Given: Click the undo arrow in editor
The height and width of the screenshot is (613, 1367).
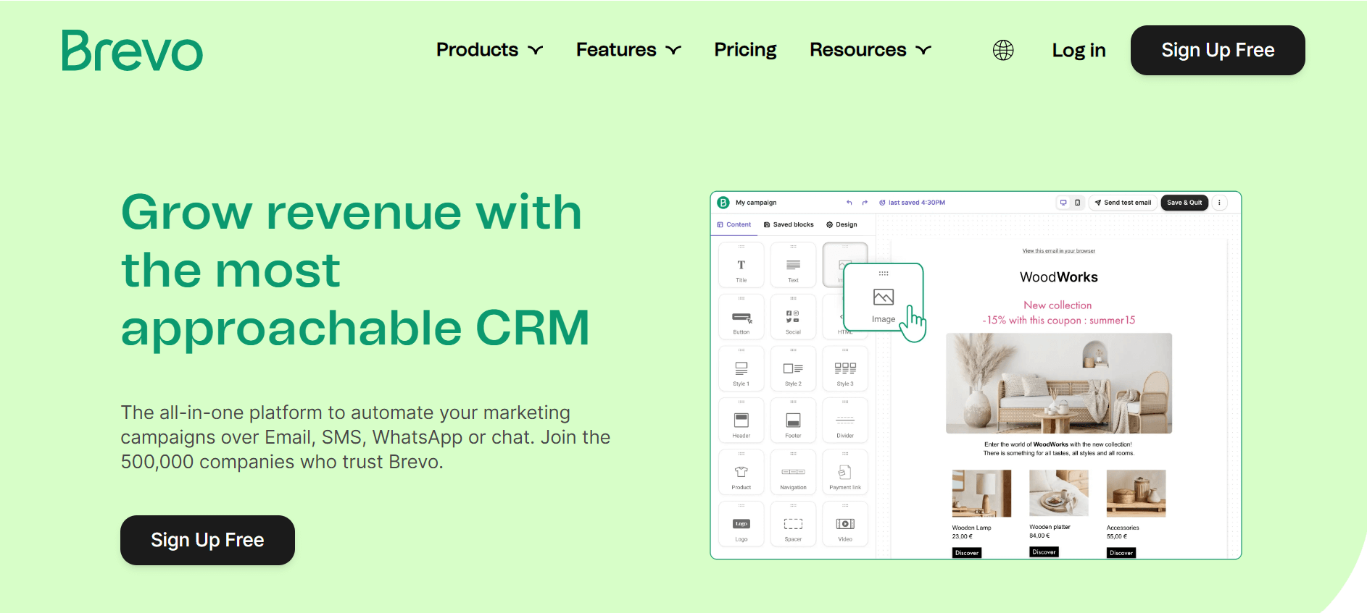Looking at the screenshot, I should point(849,203).
